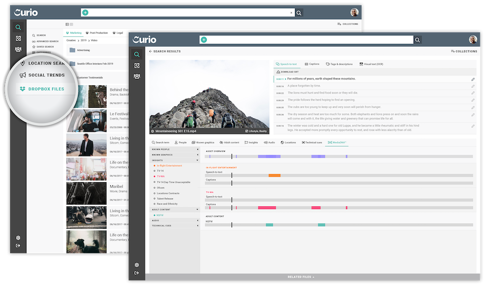The width and height of the screenshot is (486, 286).
Task: Click the edit pencil on first transcript line
Action: (x=473, y=79)
